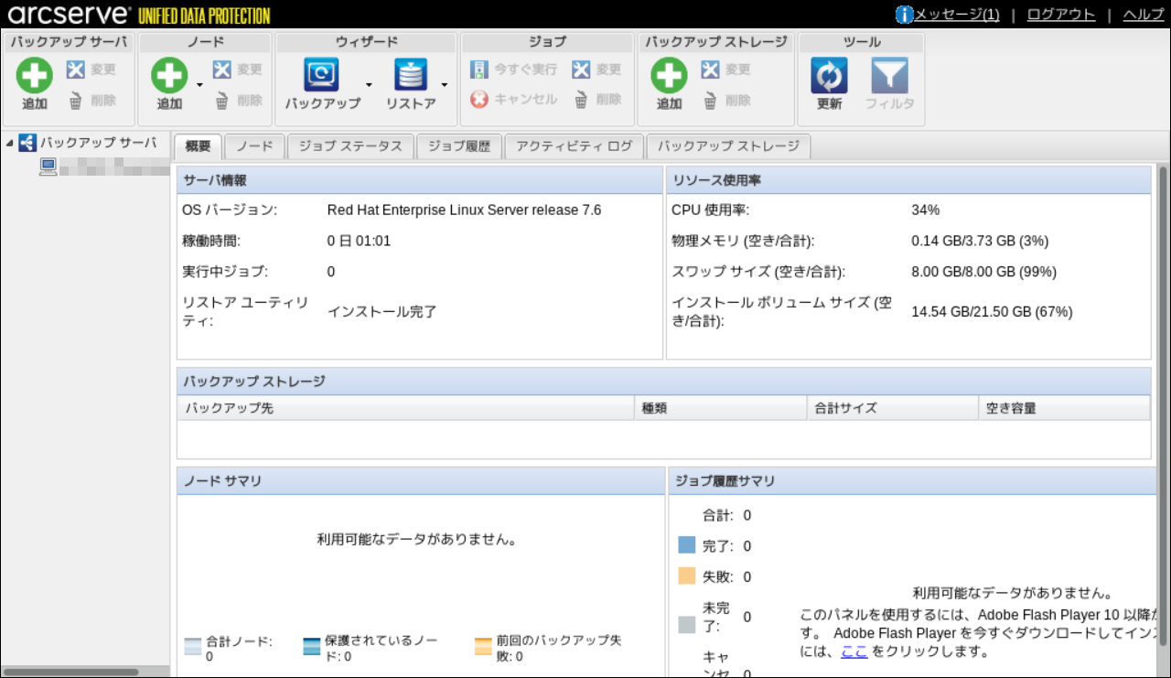Click the 更新 refresh icon
The image size is (1171, 678).
tap(829, 75)
